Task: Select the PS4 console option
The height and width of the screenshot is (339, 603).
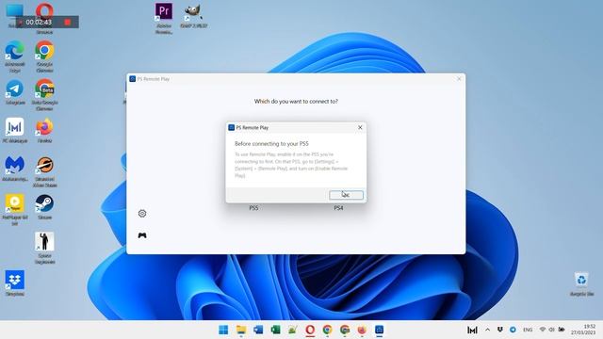Action: tap(338, 208)
